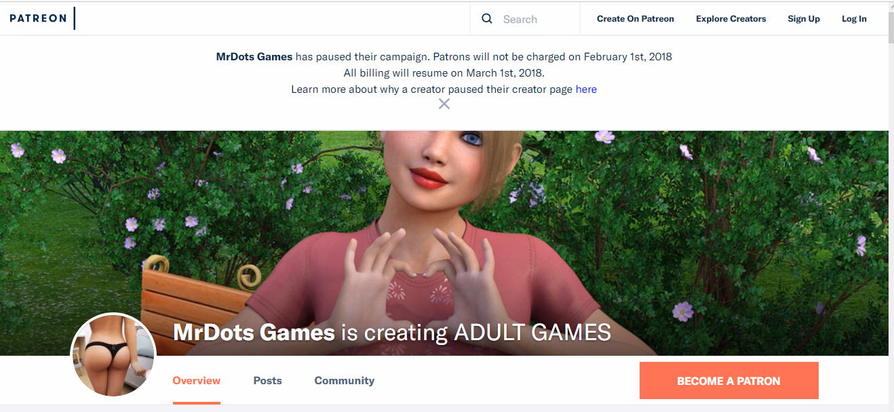Switch to the Posts tab
The height and width of the screenshot is (412, 894).
point(268,381)
